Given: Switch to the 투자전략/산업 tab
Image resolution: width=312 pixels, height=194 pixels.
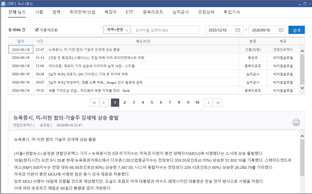Looking at the screenshot, I should click(82, 12).
